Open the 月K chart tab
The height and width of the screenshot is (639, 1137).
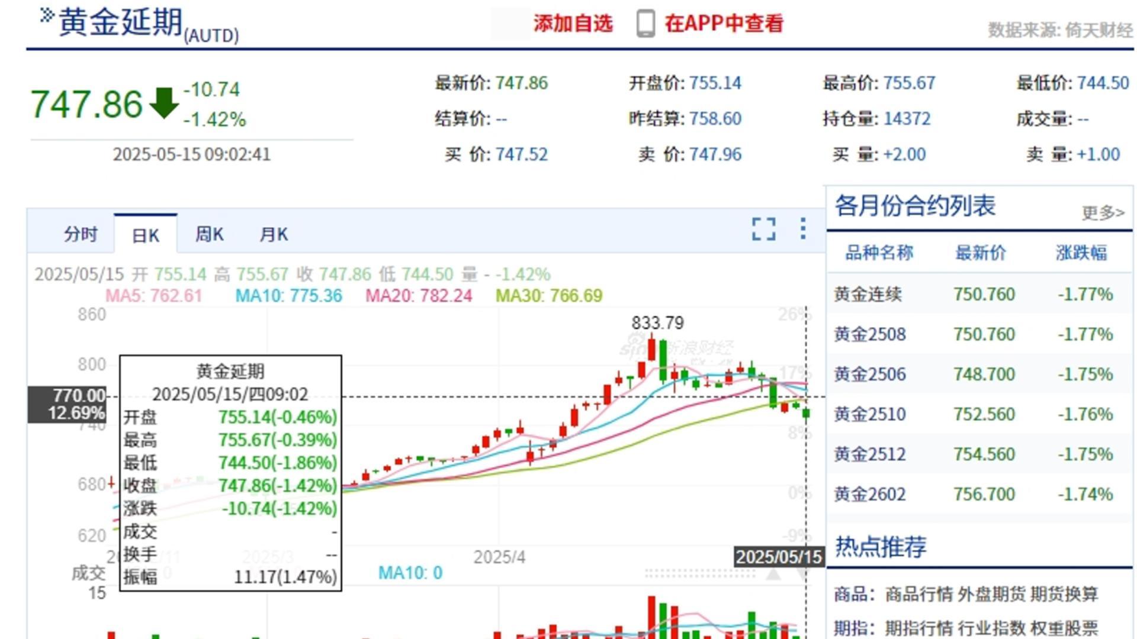pos(274,234)
